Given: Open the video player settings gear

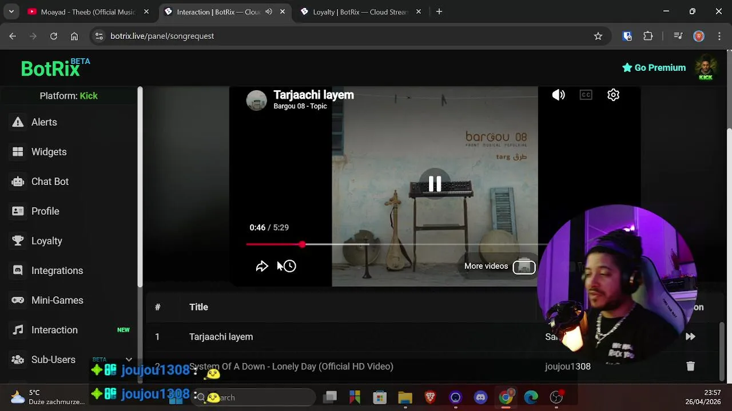Looking at the screenshot, I should [613, 95].
